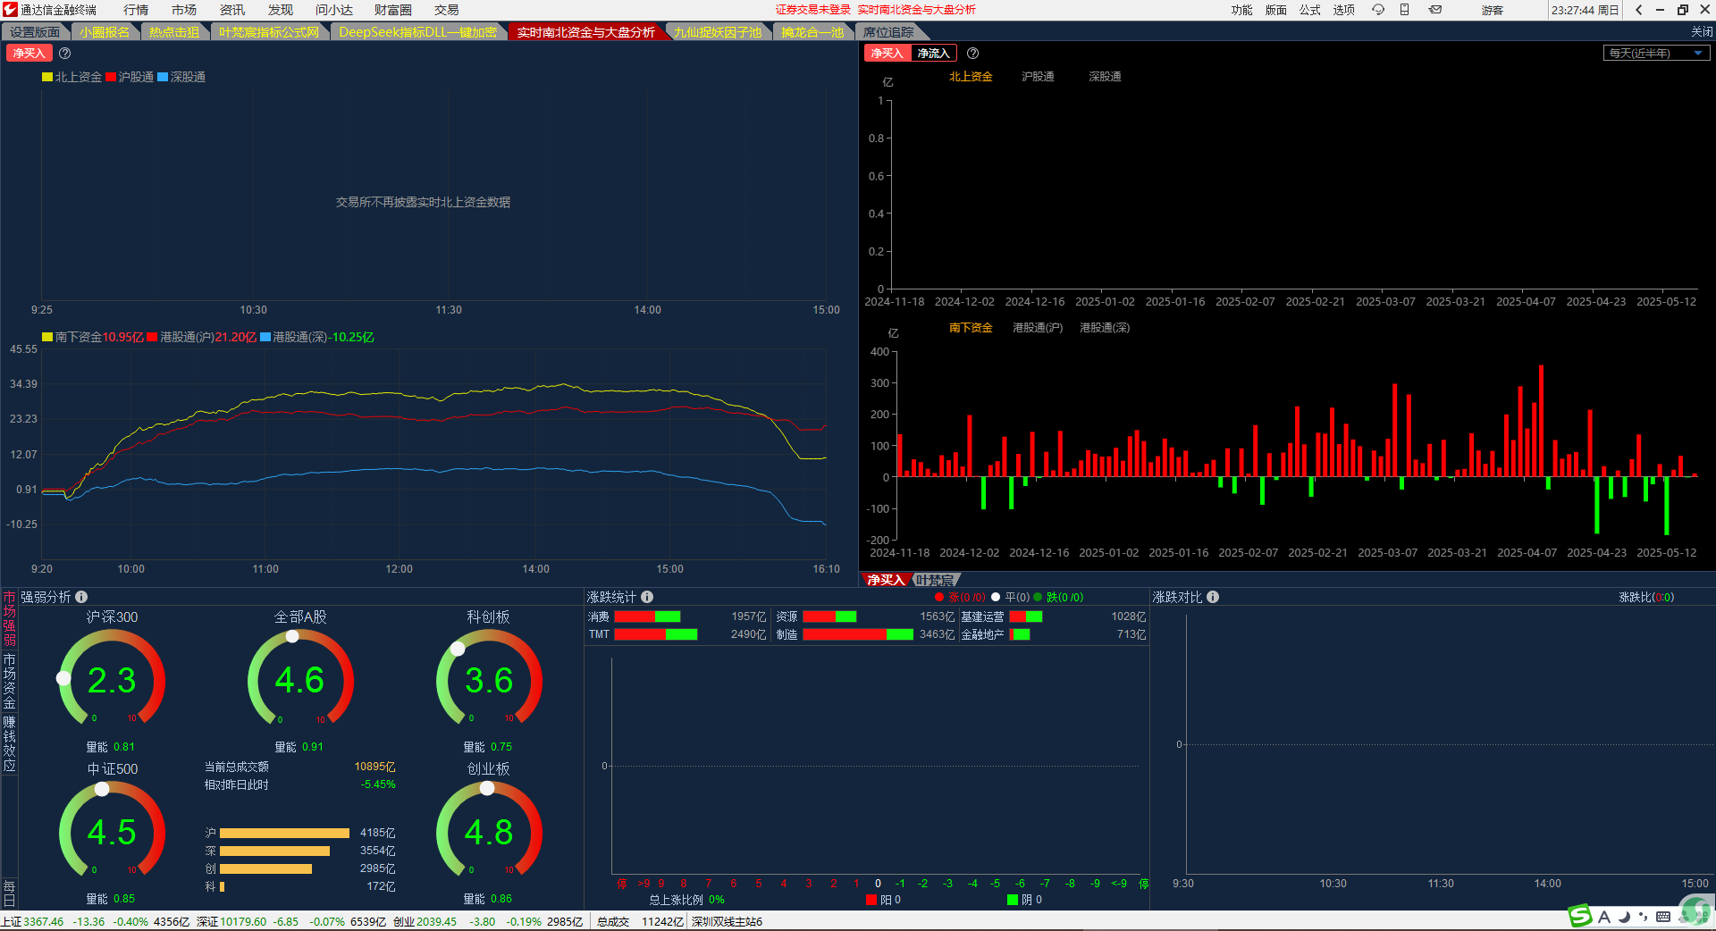
Task: Switch to 擒龙合一池 tab
Action: [812, 32]
